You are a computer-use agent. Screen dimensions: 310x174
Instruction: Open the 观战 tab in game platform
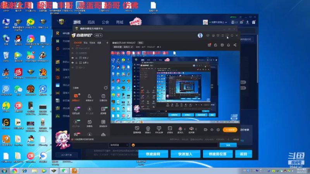(x=91, y=22)
